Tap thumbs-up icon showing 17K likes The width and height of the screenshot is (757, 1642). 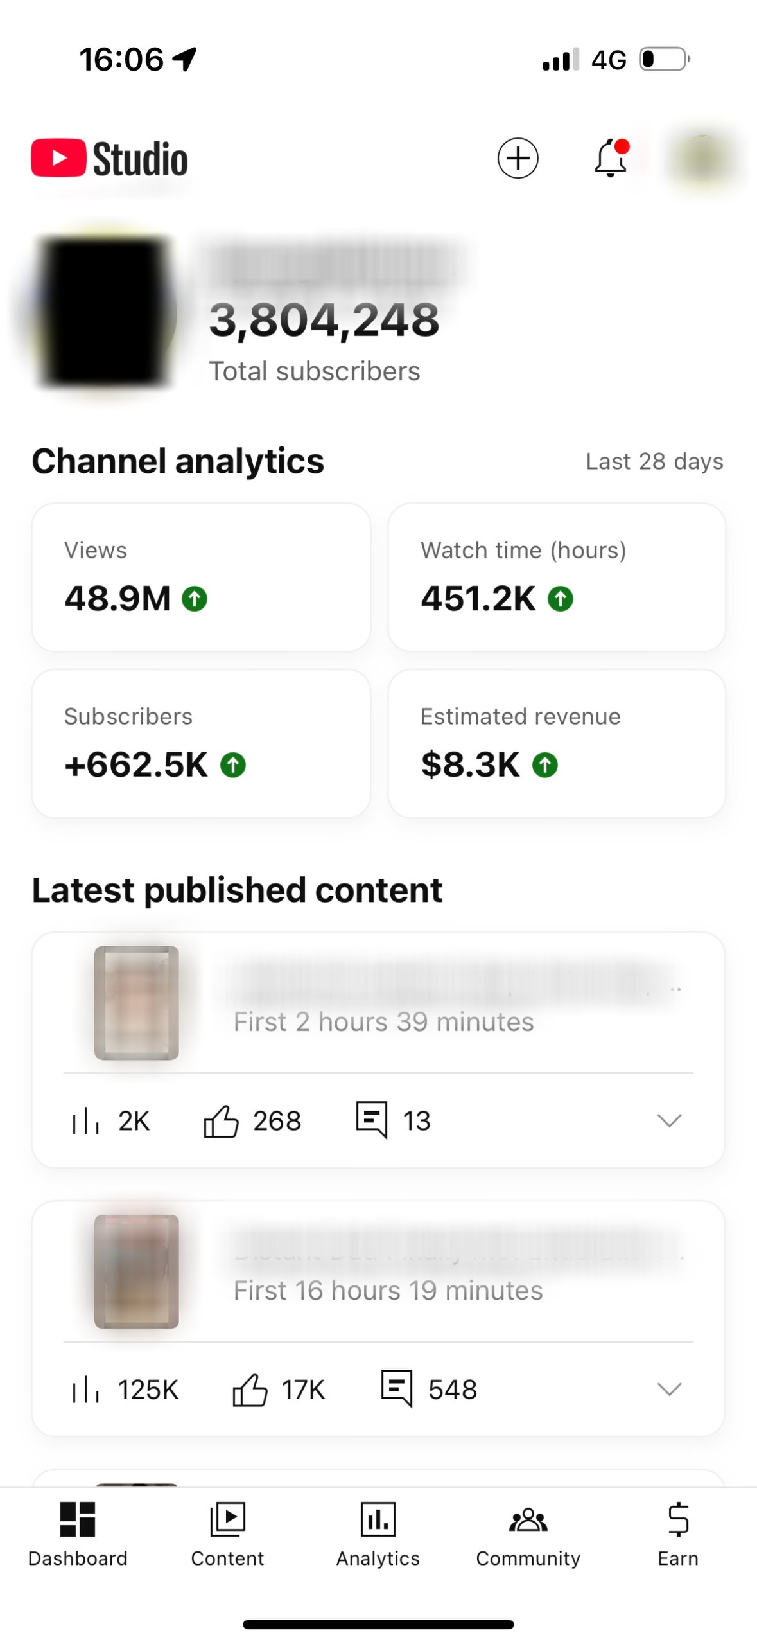250,1390
